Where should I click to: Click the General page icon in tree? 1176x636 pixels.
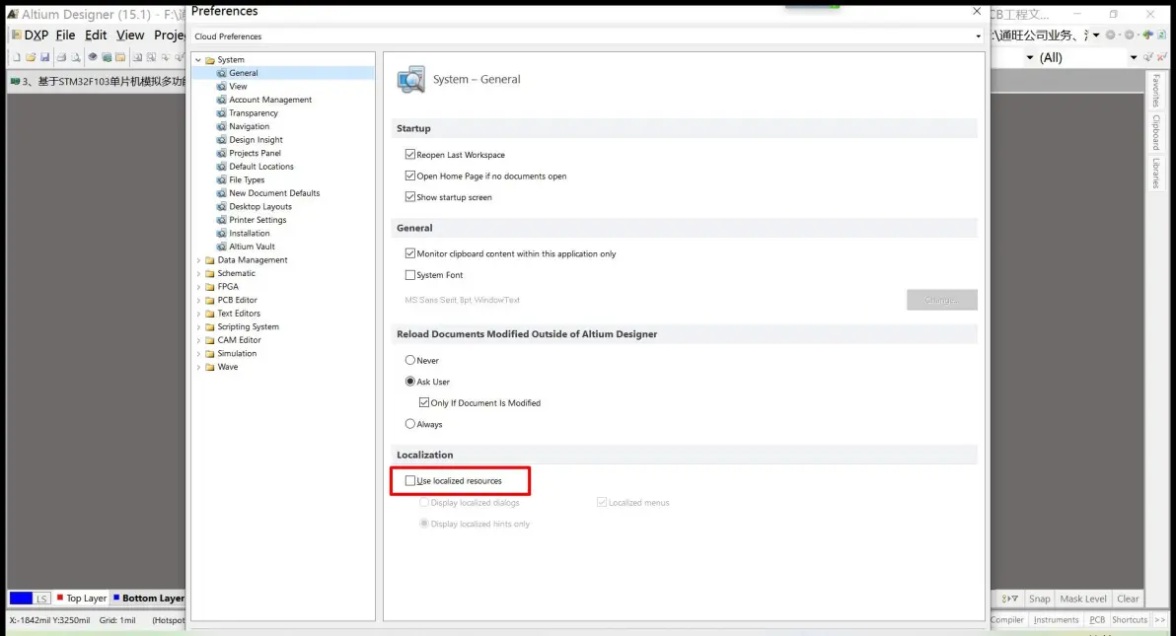click(x=221, y=73)
